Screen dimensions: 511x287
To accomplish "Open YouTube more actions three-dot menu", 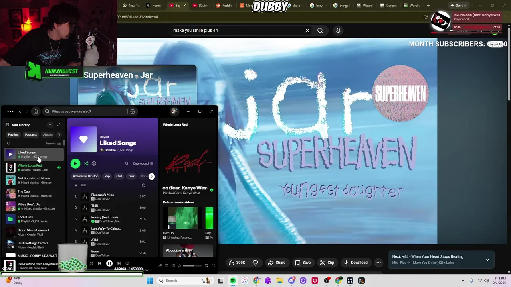I will (x=378, y=263).
